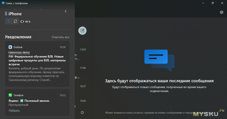Close the Связь с телефоном window

pyautogui.click(x=222, y=3)
